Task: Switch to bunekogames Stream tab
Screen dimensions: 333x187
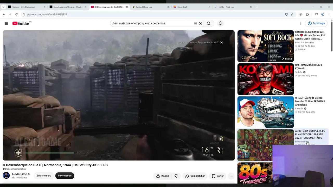Action: (x=68, y=7)
